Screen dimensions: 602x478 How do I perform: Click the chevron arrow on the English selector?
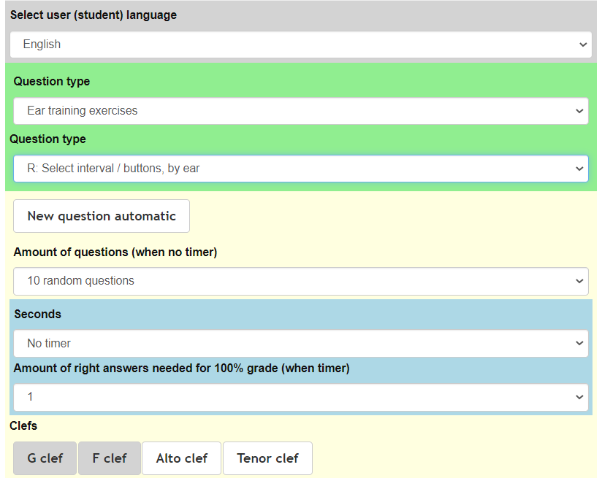tap(582, 45)
